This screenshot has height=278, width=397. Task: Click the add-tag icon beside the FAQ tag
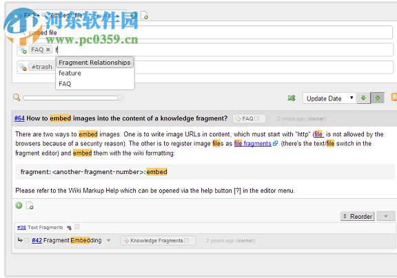point(23,50)
